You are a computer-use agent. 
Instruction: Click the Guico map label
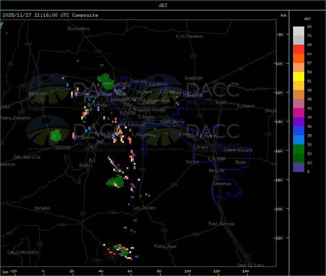pyautogui.click(x=221, y=102)
